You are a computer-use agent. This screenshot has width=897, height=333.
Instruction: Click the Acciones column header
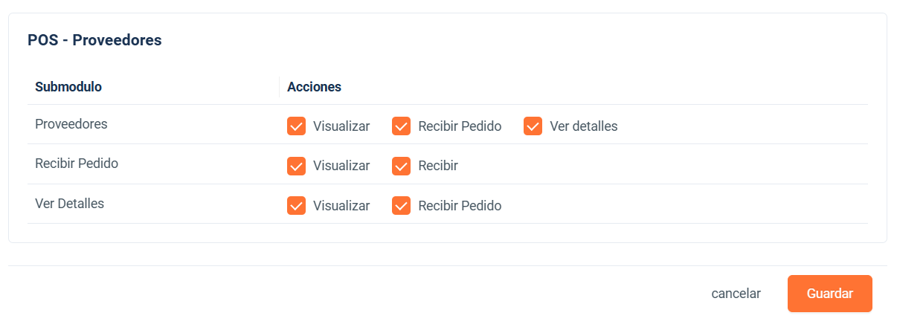(x=314, y=87)
